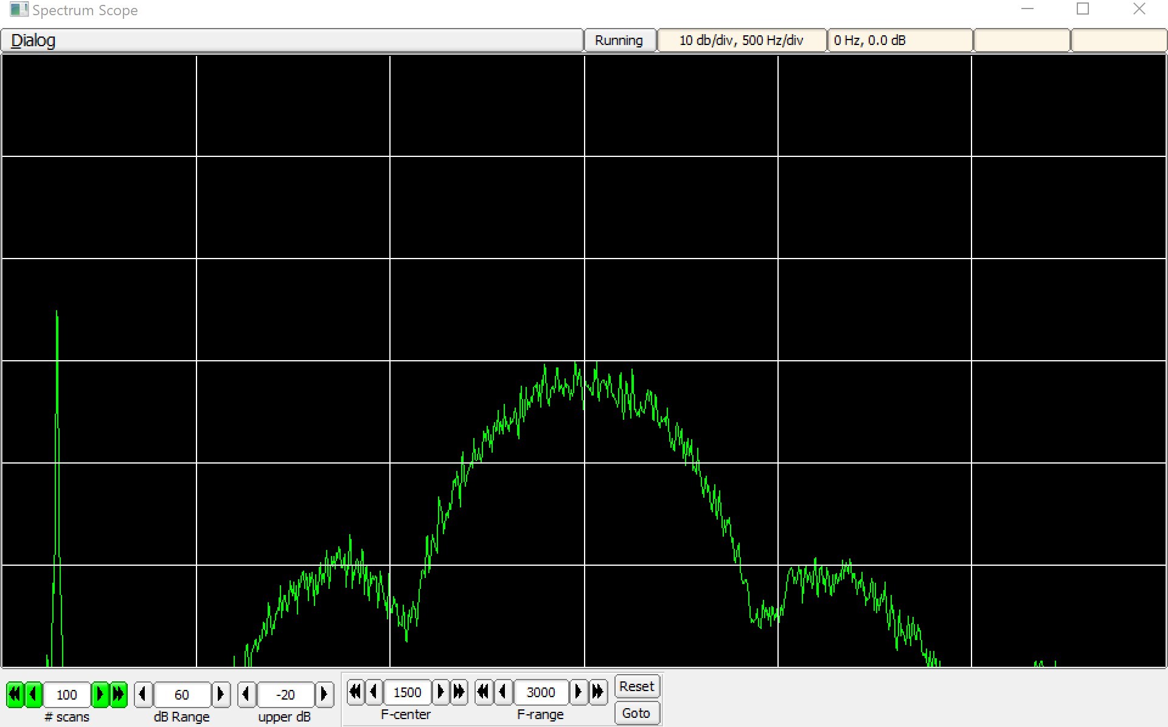This screenshot has height=727, width=1168.
Task: Select the dB Range field showing 60
Action: coord(182,694)
